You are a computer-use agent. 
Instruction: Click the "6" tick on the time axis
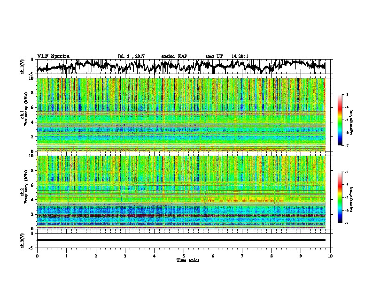coord(213,256)
